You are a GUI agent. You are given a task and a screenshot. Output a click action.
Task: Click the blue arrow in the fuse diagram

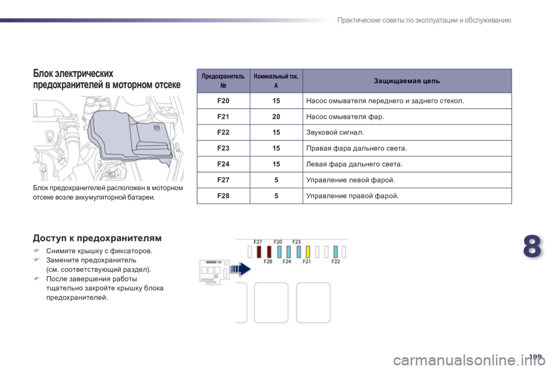coord(240,269)
